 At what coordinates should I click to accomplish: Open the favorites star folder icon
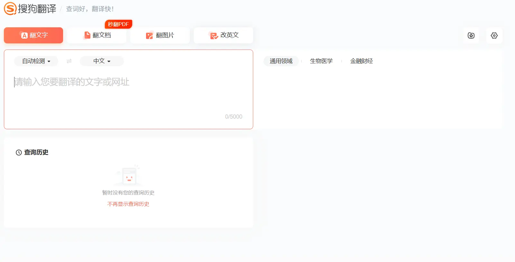pyautogui.click(x=471, y=35)
